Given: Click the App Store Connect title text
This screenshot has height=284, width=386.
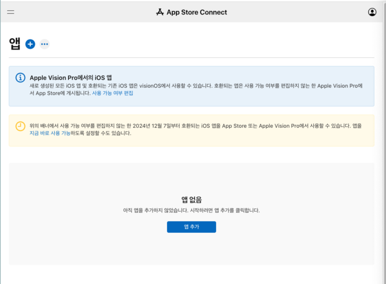Looking at the screenshot, I should coord(197,12).
